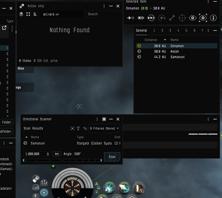The height and width of the screenshot is (198, 222).
Task: Open the lower left panel three-dot menu
Action: pos(4,143)
